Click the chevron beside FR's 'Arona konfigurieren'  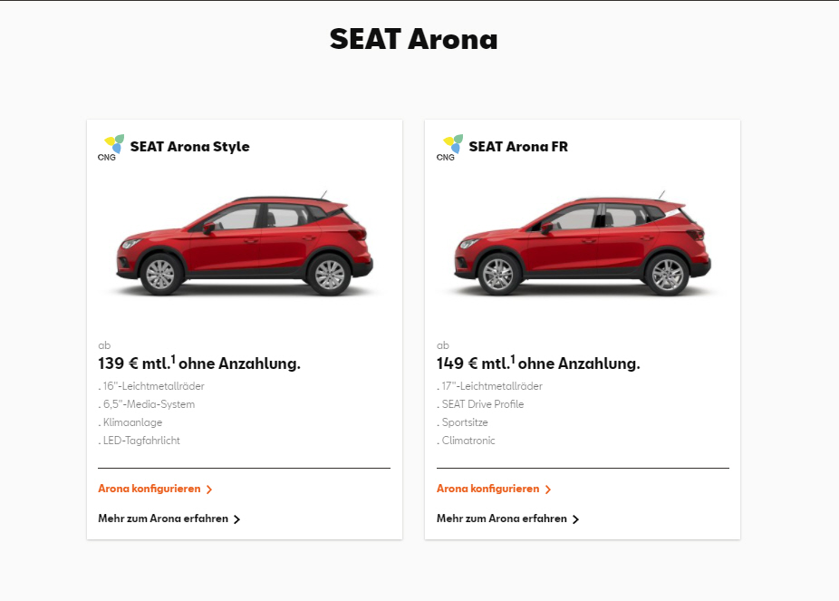548,490
